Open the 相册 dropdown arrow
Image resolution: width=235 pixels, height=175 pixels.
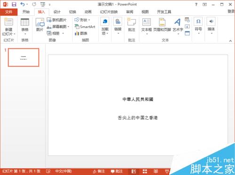coord(63,33)
